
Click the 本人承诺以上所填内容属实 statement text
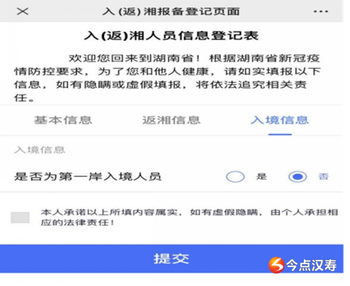tap(189, 217)
